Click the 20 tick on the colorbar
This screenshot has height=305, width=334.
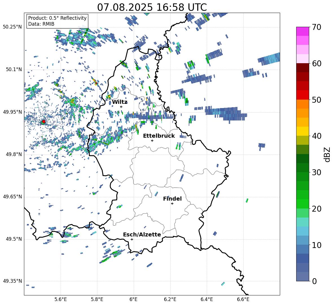[317, 209]
